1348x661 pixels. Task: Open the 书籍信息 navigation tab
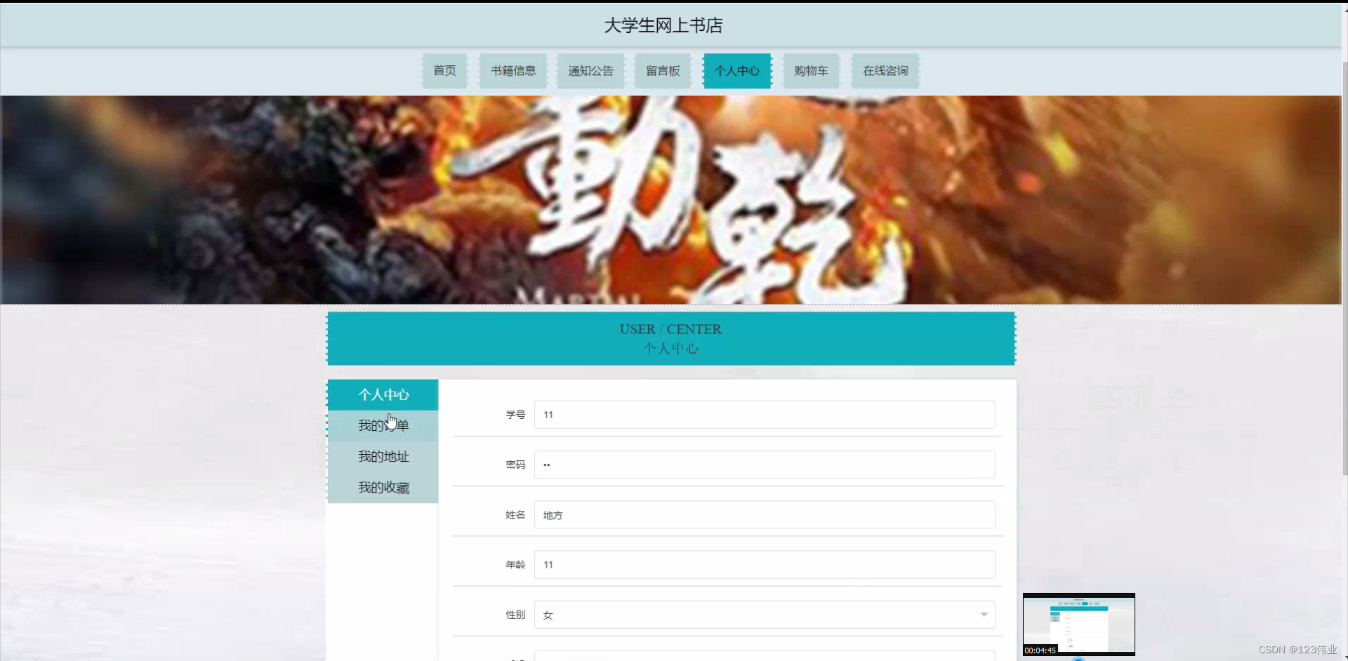(x=513, y=71)
